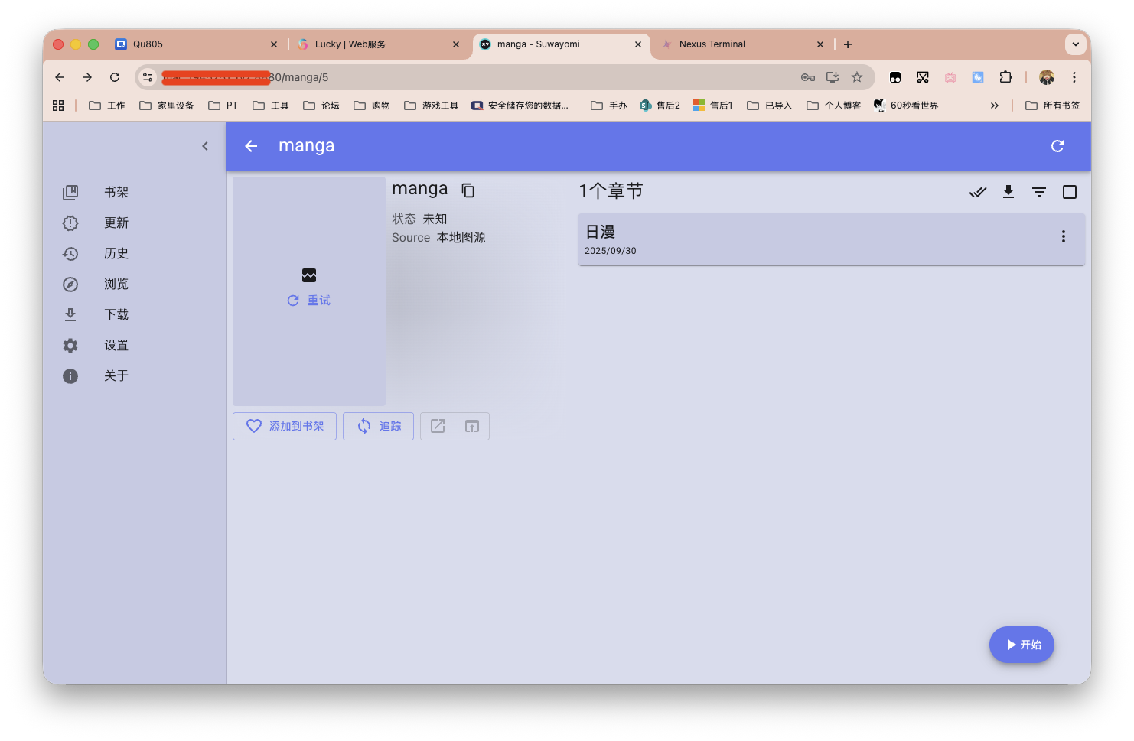Mark all chapters as read
This screenshot has height=741, width=1134.
978,192
